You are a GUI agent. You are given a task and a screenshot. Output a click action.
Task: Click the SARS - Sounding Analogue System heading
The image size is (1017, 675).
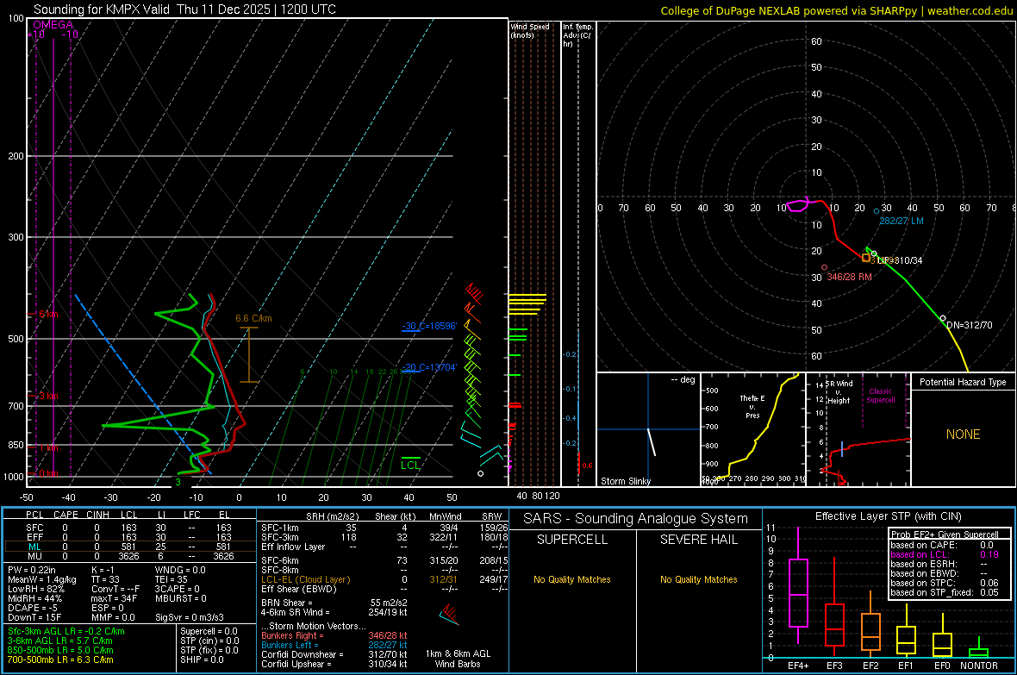[x=635, y=519]
